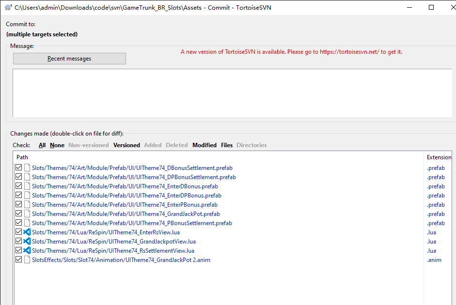Click file icon of UITheme74_EnterDBonus.prefab
This screenshot has height=305, width=456.
27,186
